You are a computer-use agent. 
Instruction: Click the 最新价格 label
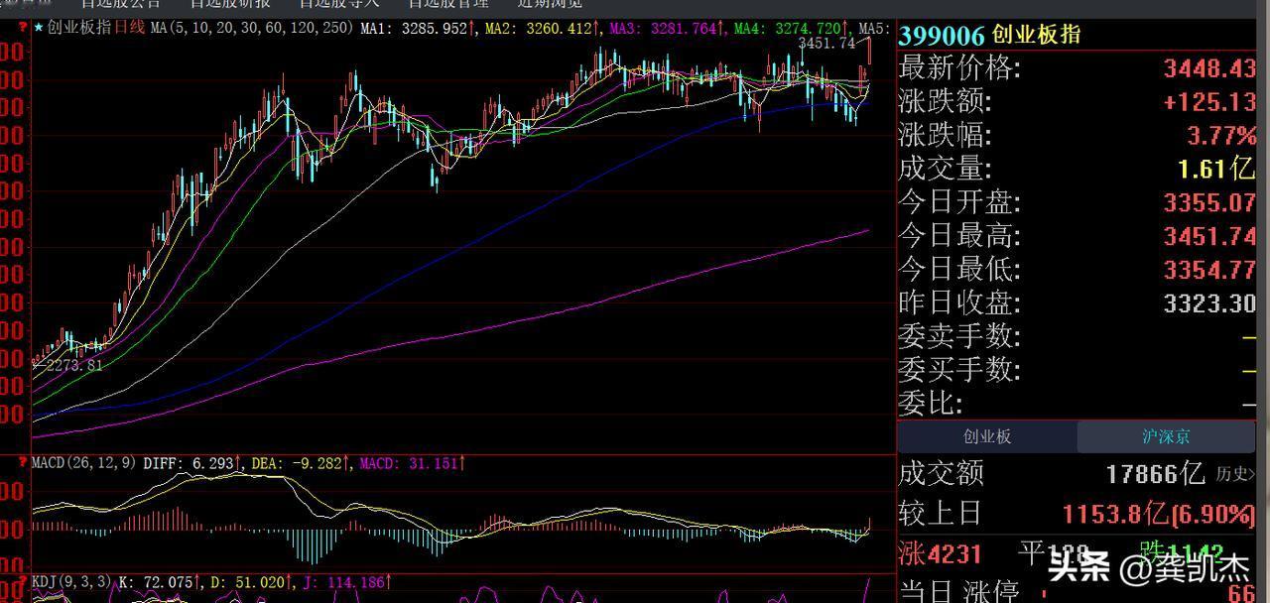tap(959, 68)
